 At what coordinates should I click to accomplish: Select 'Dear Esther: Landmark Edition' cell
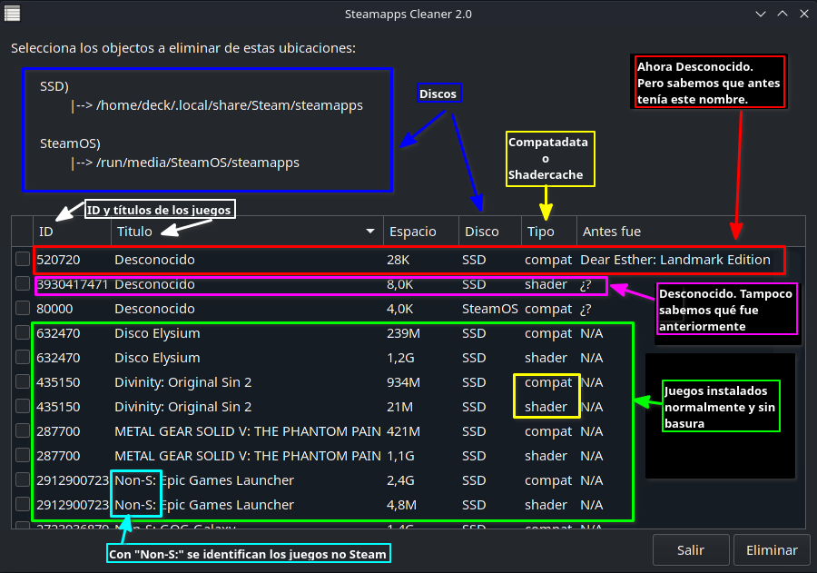[x=675, y=260]
